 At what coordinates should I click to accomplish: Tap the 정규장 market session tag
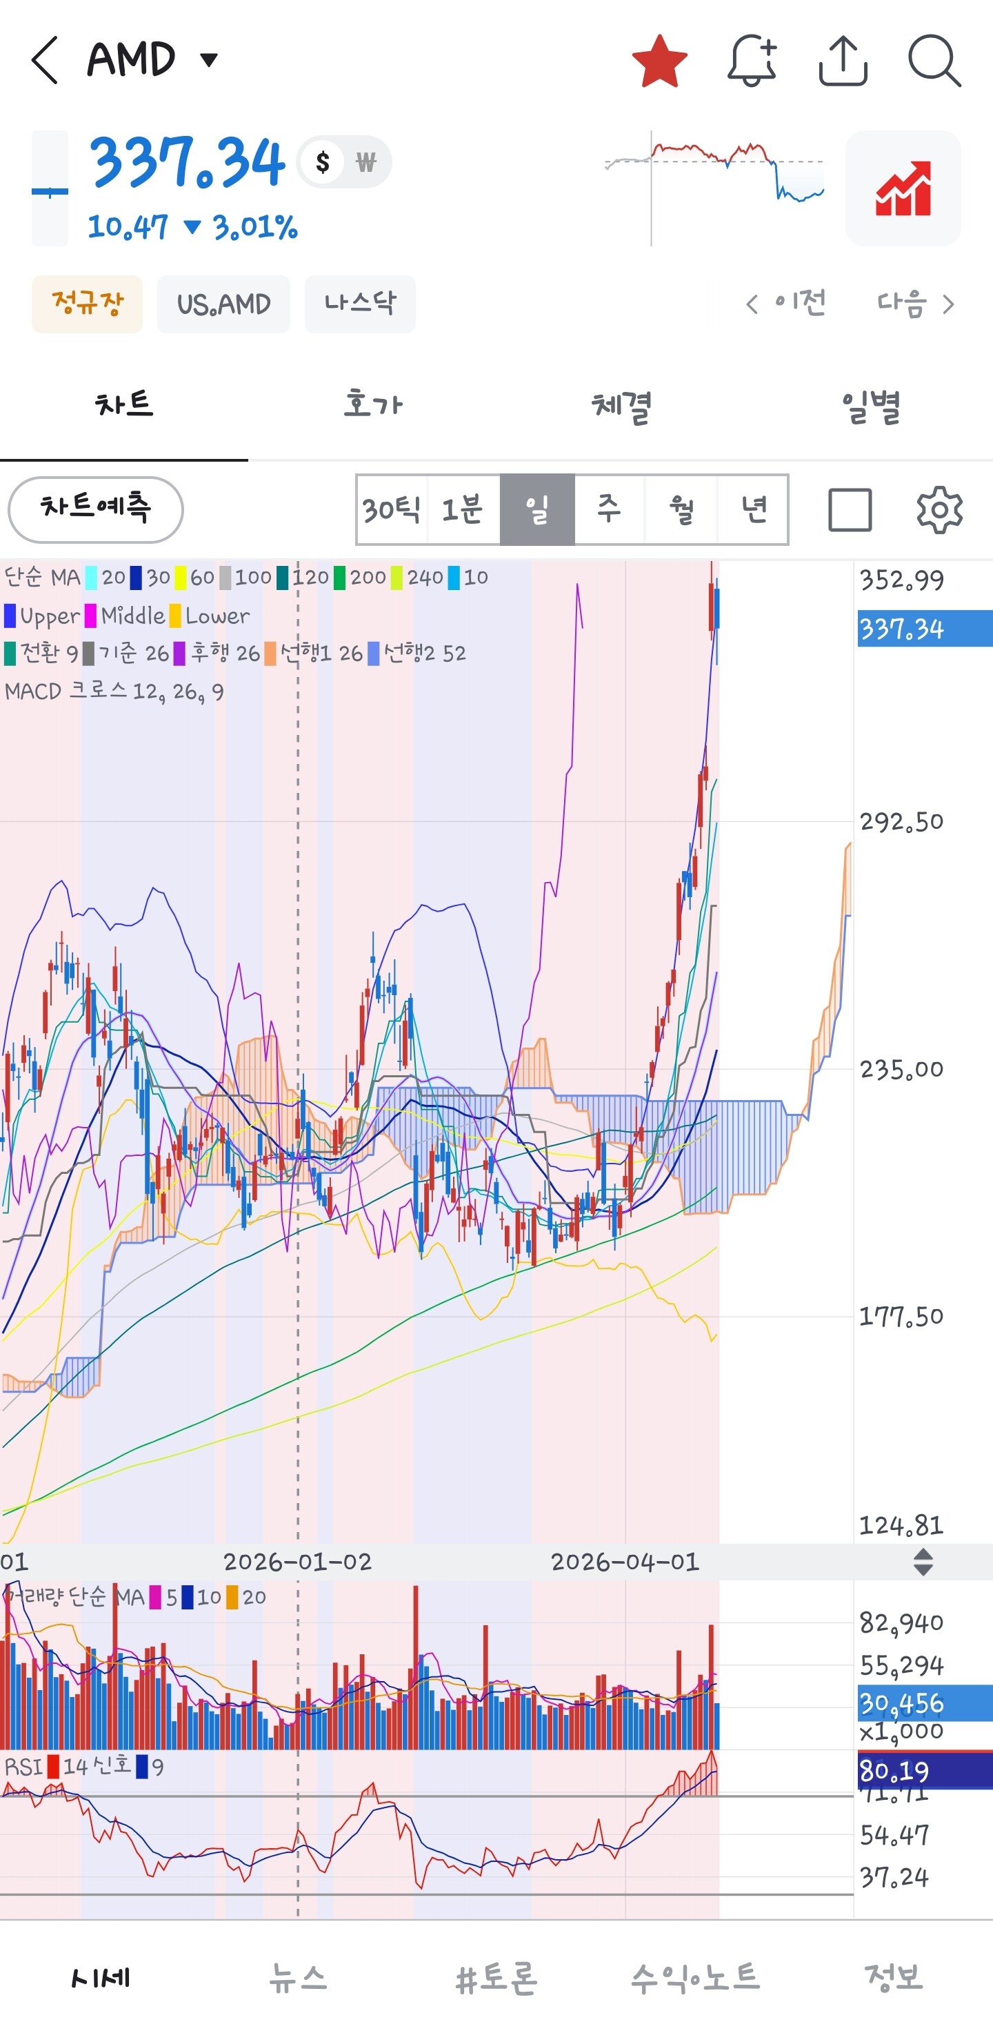pyautogui.click(x=87, y=304)
